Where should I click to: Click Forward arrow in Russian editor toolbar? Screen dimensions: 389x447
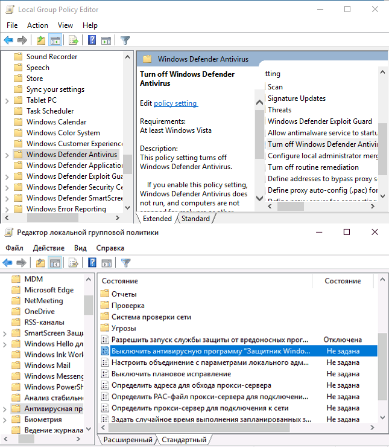click(x=21, y=263)
